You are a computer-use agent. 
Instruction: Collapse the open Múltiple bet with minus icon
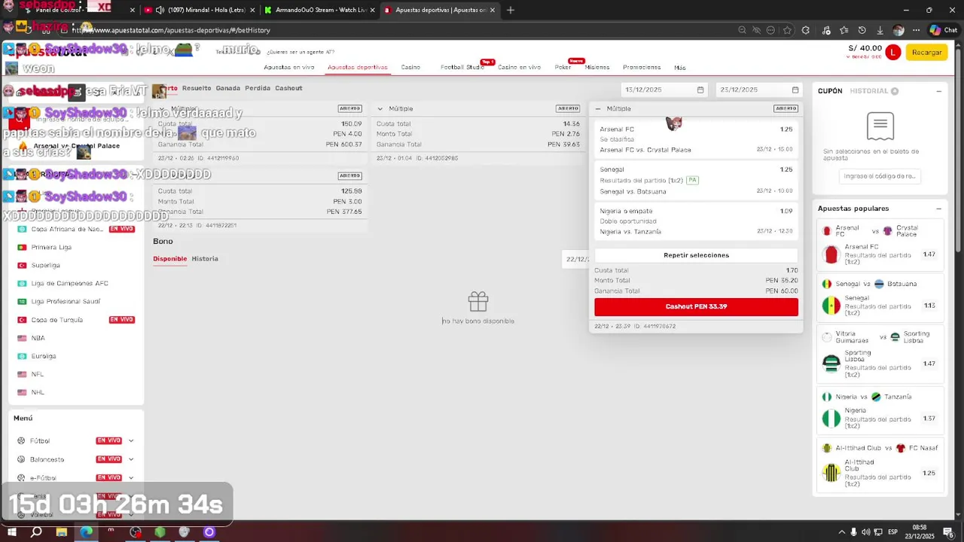click(599, 108)
